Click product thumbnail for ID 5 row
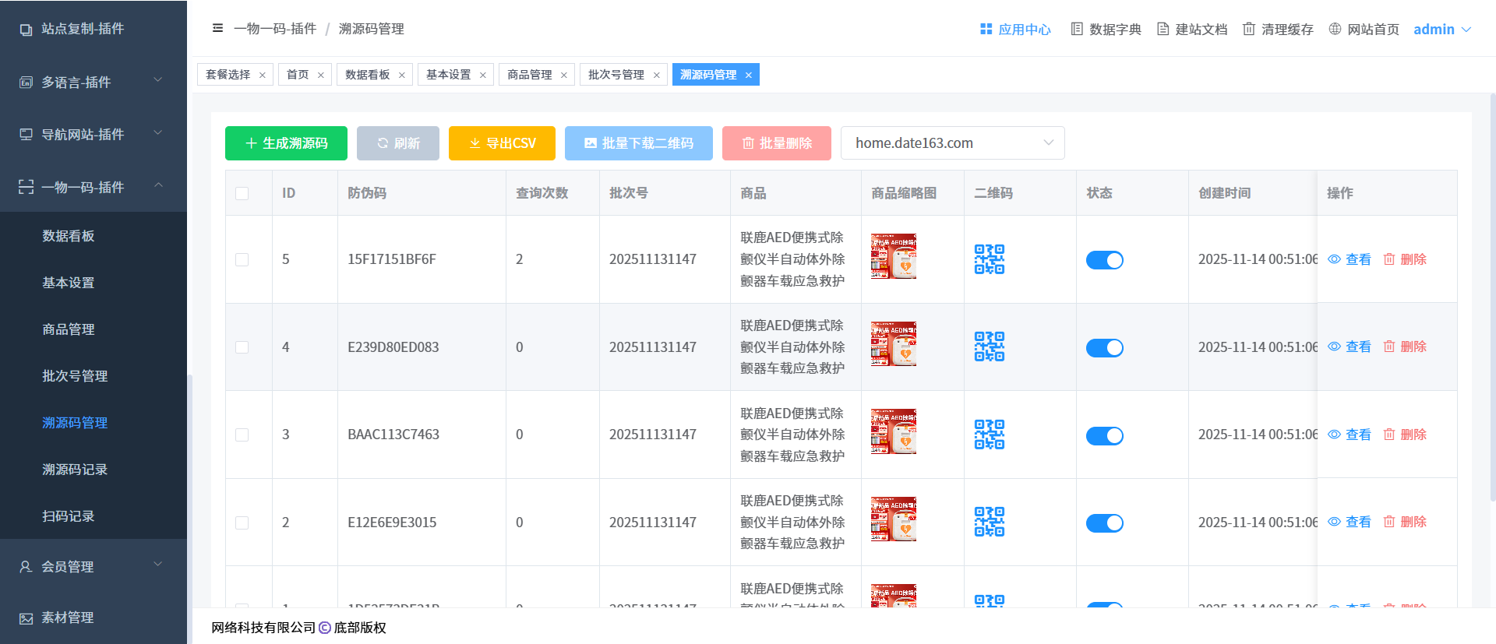Screen dimensions: 1496x644 pyautogui.click(x=893, y=256)
